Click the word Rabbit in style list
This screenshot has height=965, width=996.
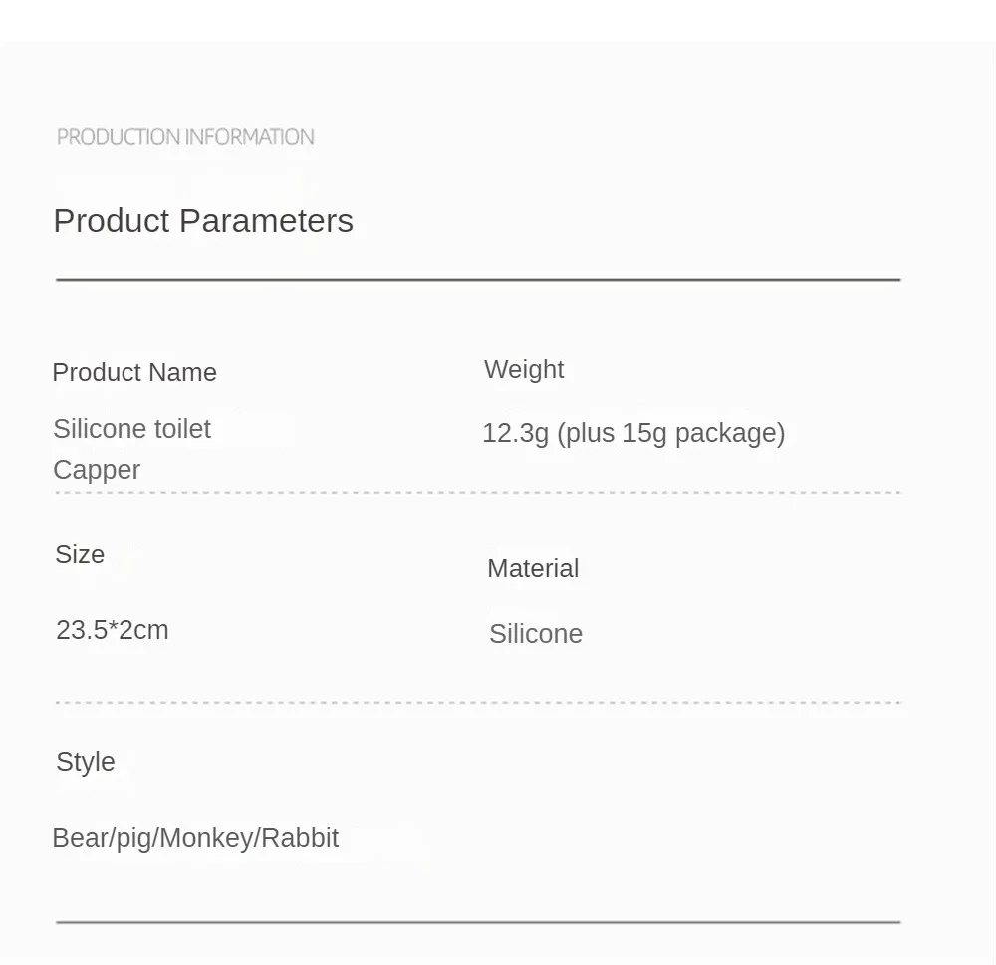300,837
